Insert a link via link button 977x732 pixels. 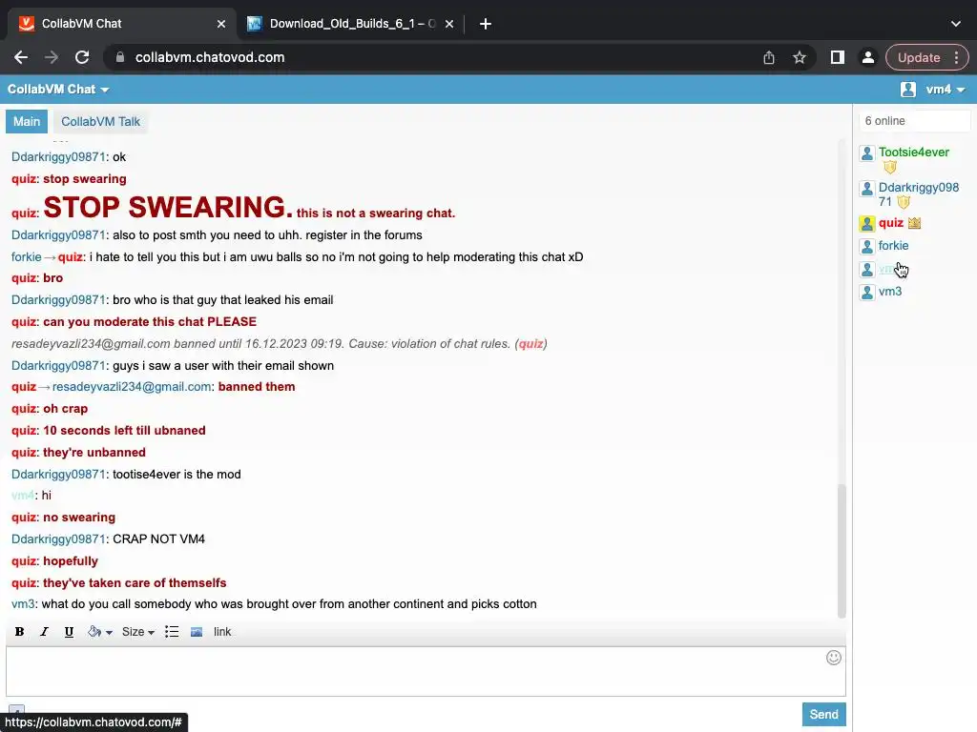point(222,632)
